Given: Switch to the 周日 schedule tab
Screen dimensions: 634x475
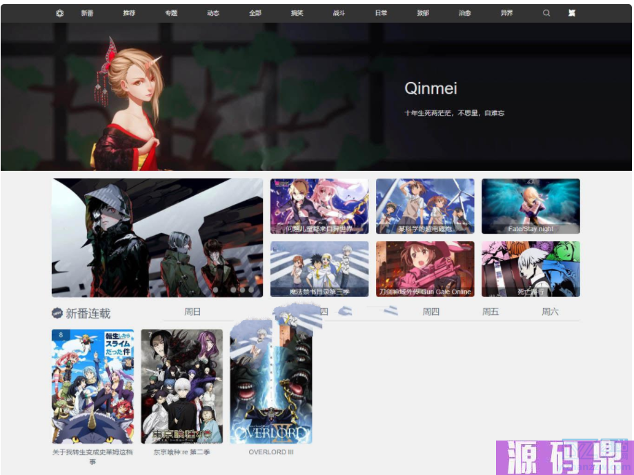Looking at the screenshot, I should (192, 312).
